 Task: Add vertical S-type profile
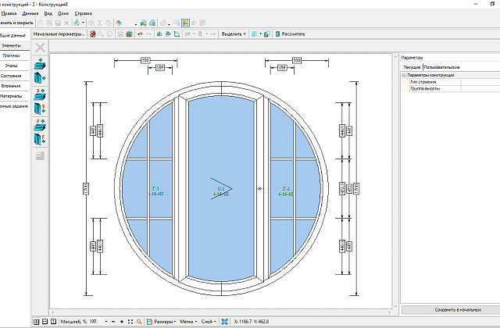[40, 109]
